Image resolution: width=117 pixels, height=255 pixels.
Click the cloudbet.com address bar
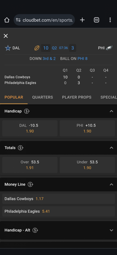click(44, 20)
